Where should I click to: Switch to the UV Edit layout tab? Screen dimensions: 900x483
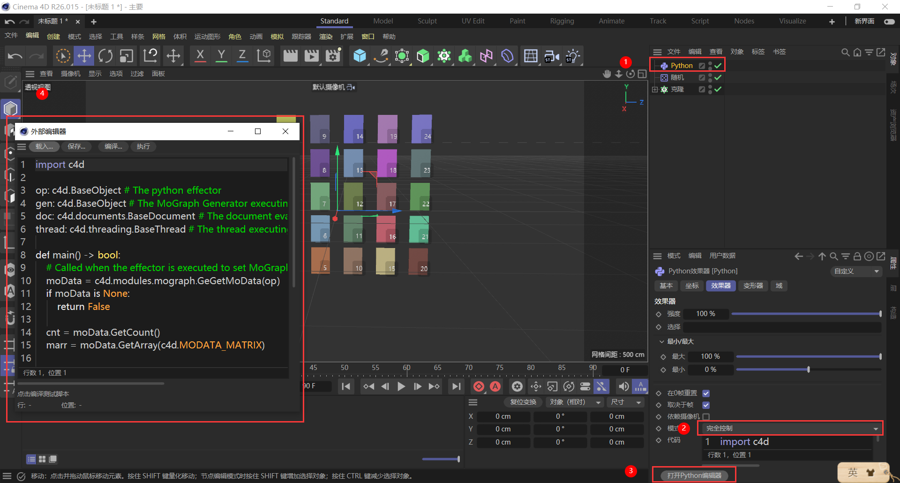(x=473, y=21)
